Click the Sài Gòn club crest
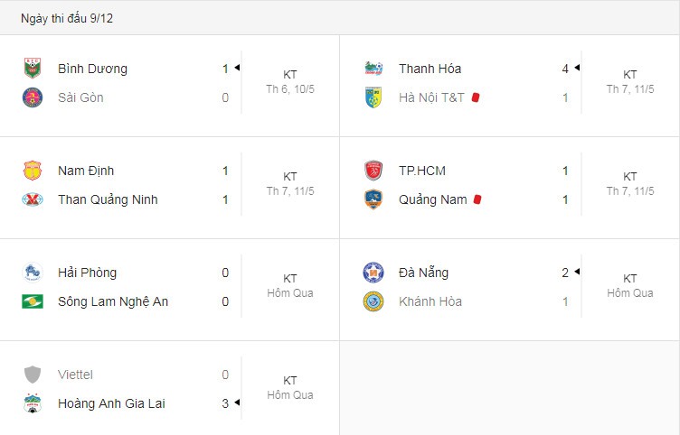This screenshot has height=435, width=680. 33,97
